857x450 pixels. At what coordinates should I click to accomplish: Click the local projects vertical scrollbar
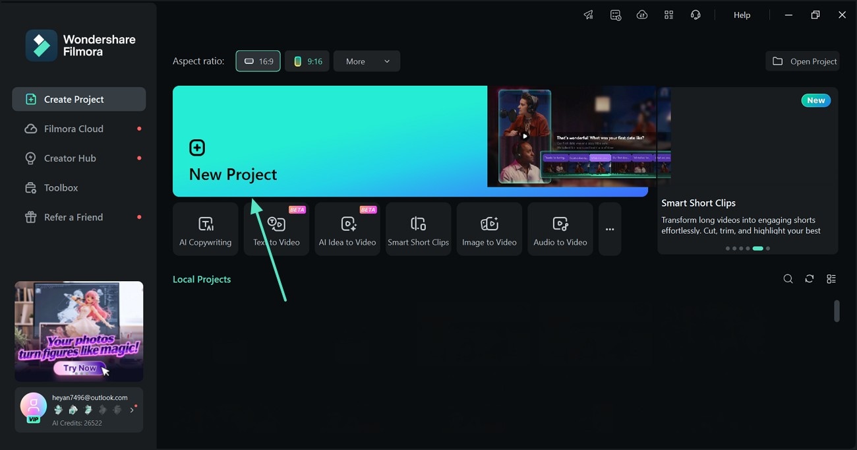(837, 311)
